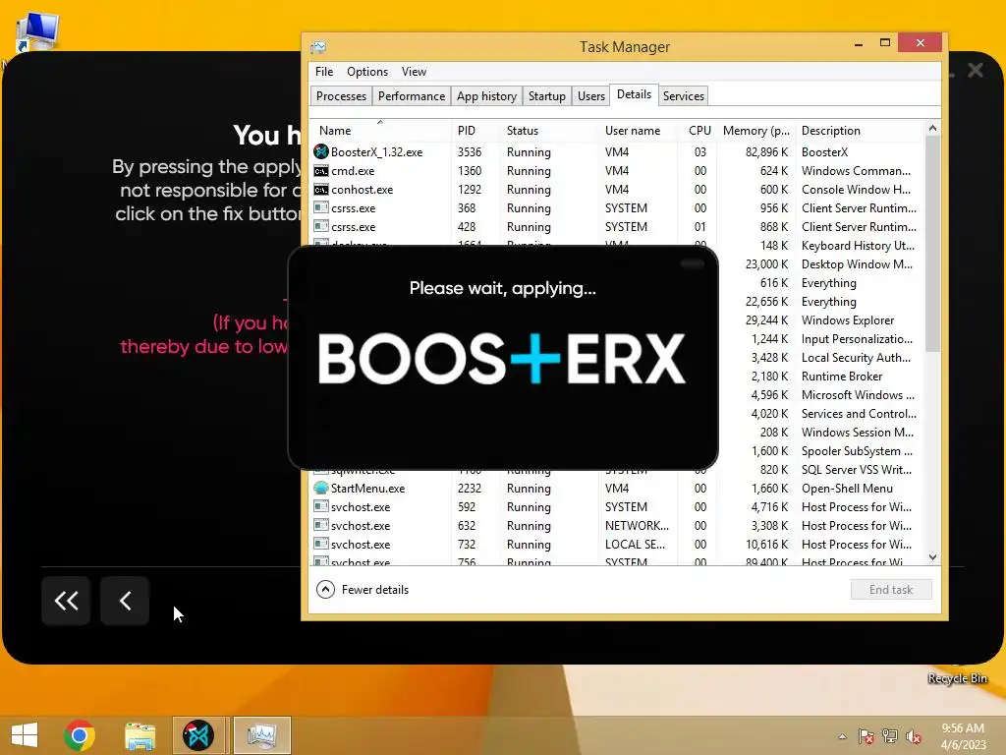Image resolution: width=1006 pixels, height=755 pixels.
Task: Switch to the App history tab
Action: (486, 95)
